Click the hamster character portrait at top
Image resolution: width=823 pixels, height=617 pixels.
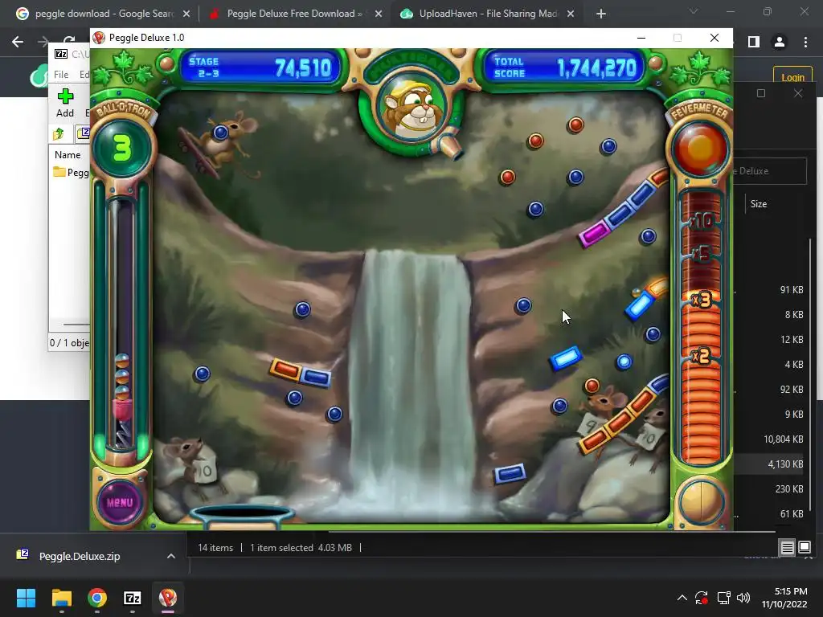point(412,108)
